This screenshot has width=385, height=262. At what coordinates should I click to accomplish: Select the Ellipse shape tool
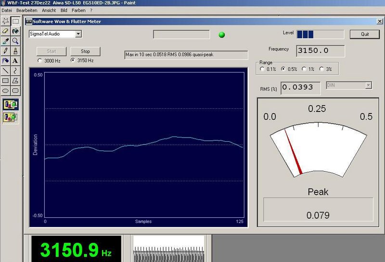(6, 90)
